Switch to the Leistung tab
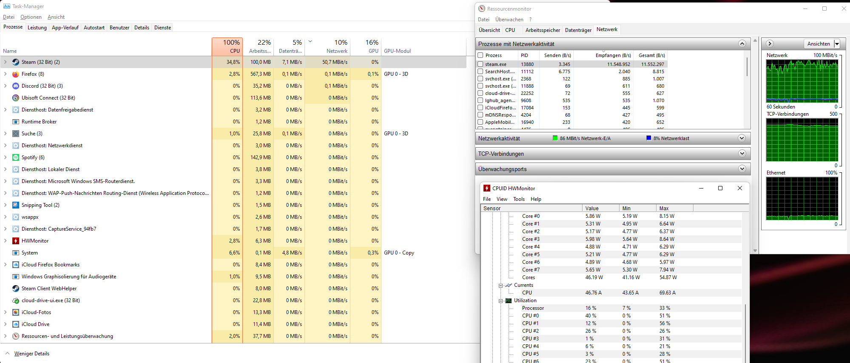 coord(37,28)
